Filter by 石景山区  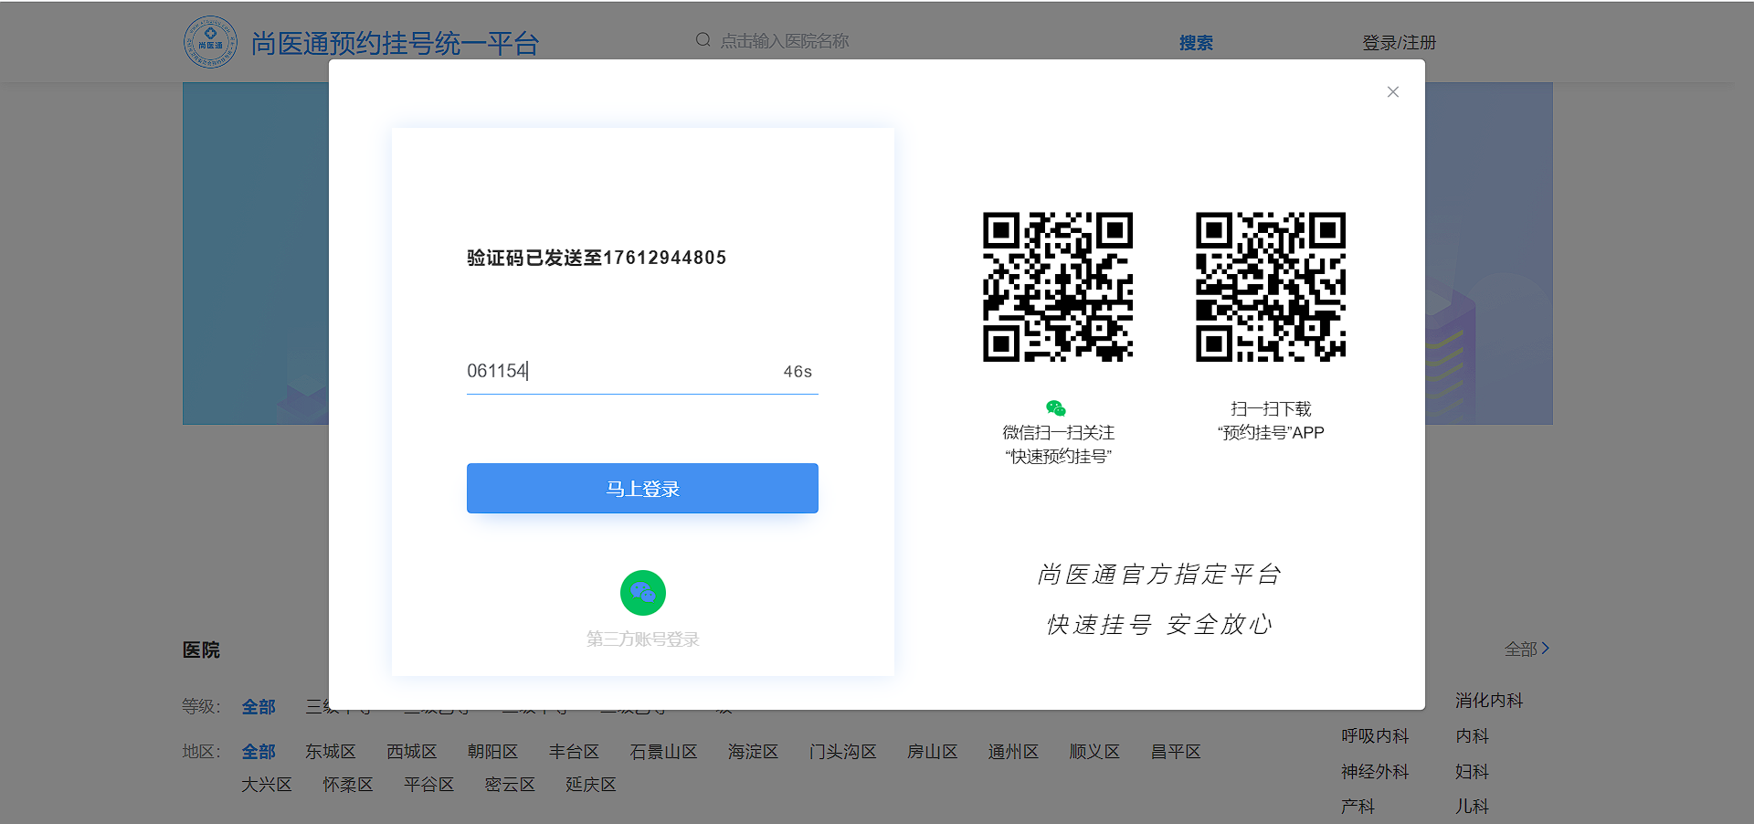[664, 752]
